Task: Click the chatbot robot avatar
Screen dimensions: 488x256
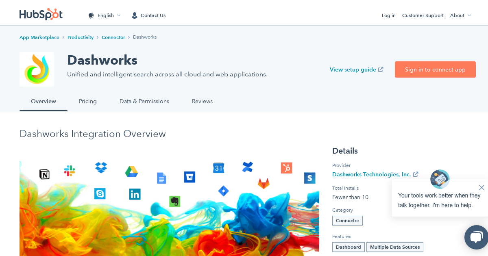Action: click(x=440, y=179)
